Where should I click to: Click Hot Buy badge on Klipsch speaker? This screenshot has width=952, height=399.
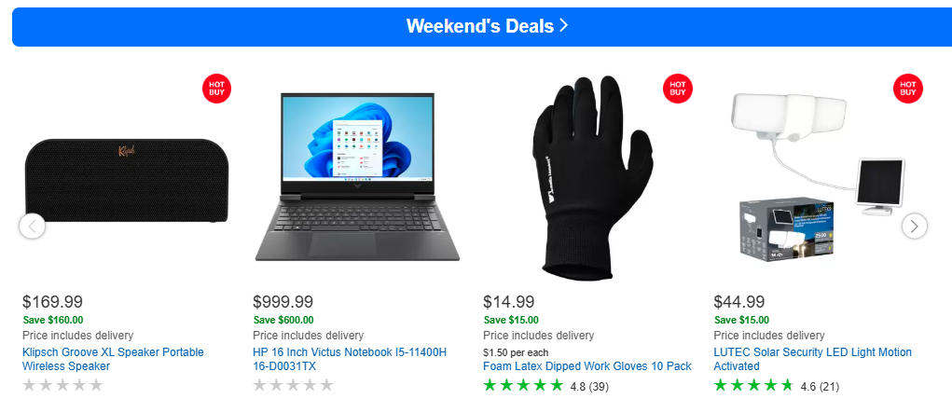point(216,88)
